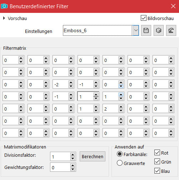179x180 pixels.
Task: Increase the Divisionsfaktor value with up arrow
Action: click(73, 155)
